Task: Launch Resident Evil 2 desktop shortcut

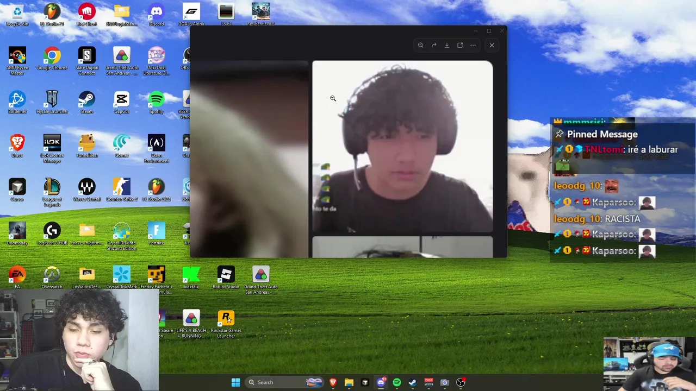Action: click(261, 15)
